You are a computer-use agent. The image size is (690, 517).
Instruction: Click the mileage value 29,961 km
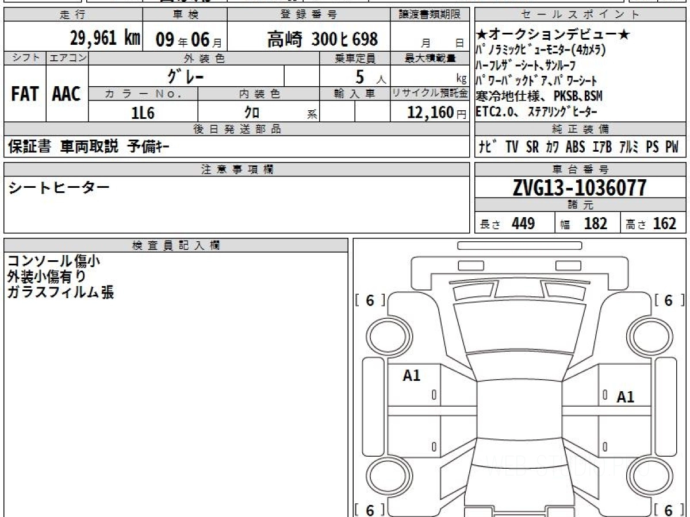point(105,39)
